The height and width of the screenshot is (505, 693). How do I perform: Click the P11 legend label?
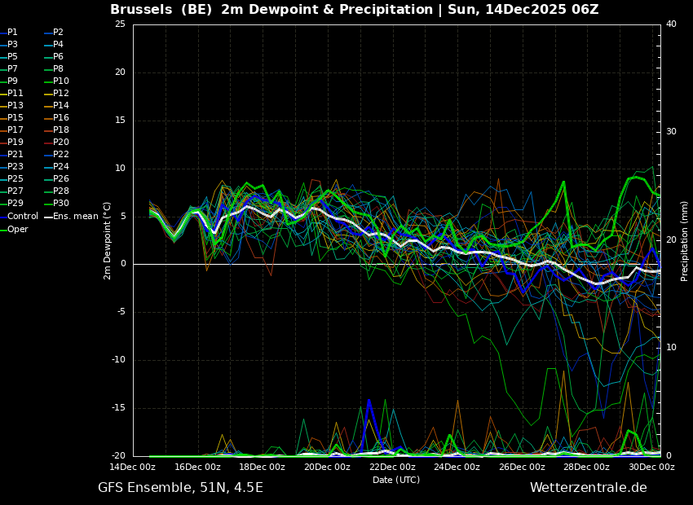[15, 93]
